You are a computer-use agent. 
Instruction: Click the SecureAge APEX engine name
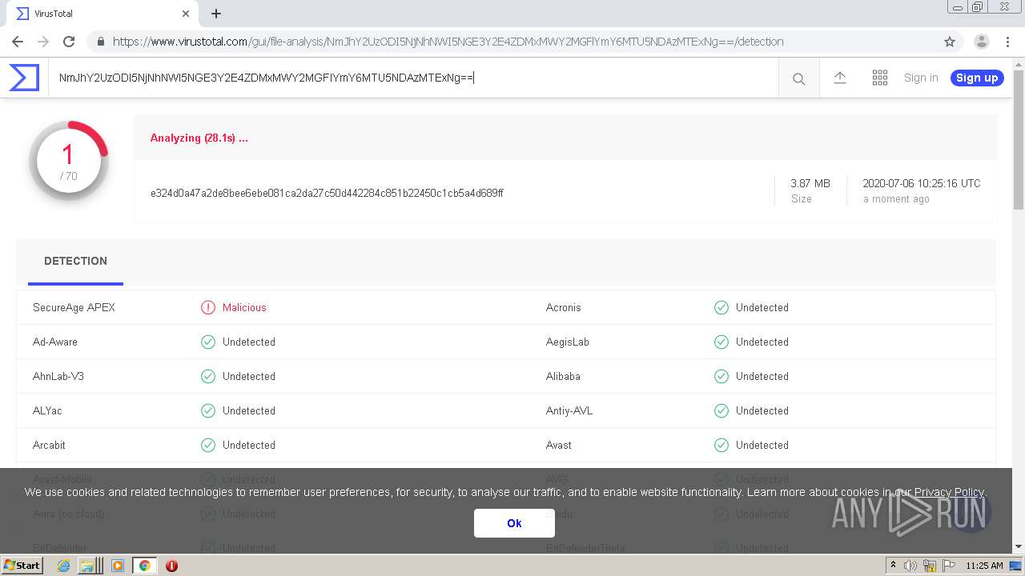point(74,307)
